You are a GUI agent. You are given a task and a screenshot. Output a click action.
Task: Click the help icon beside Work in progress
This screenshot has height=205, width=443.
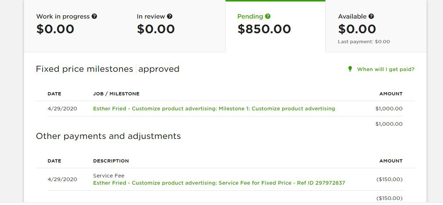point(94,16)
